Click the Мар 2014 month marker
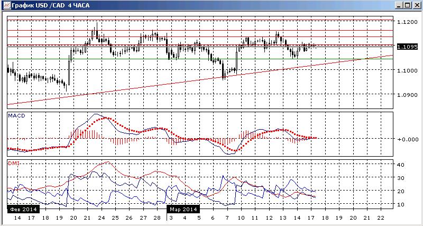Screen dimensions: 423x226 (183, 209)
